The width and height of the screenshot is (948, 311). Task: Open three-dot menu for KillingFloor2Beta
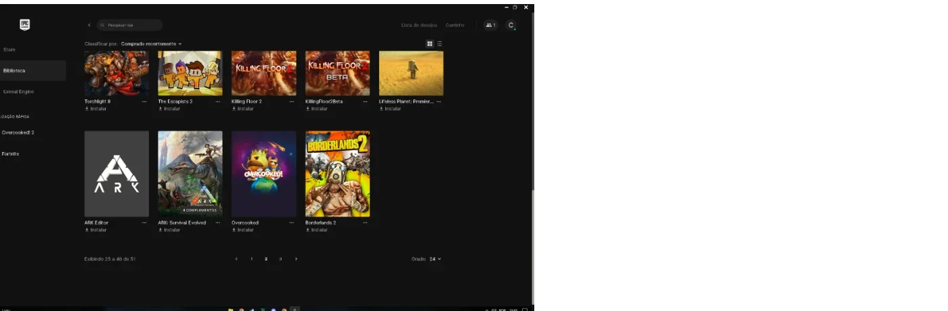click(365, 101)
